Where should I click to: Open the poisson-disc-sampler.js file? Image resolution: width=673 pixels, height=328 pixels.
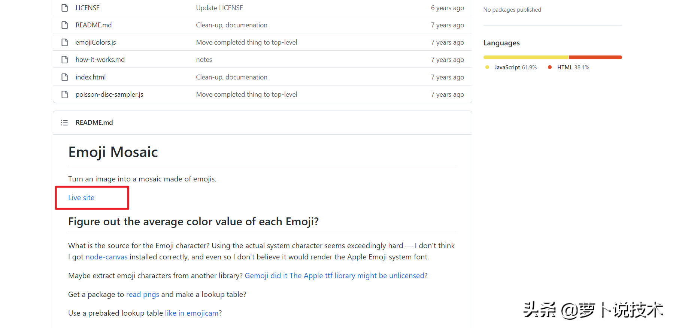tap(109, 94)
